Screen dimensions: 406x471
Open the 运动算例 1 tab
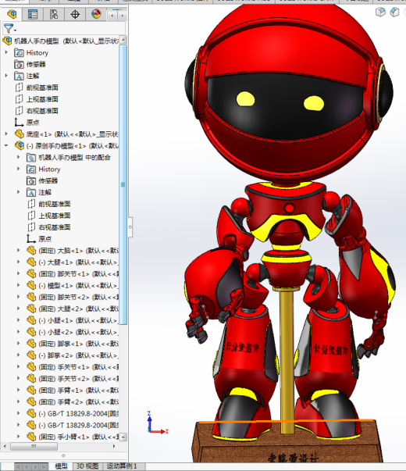point(122,466)
